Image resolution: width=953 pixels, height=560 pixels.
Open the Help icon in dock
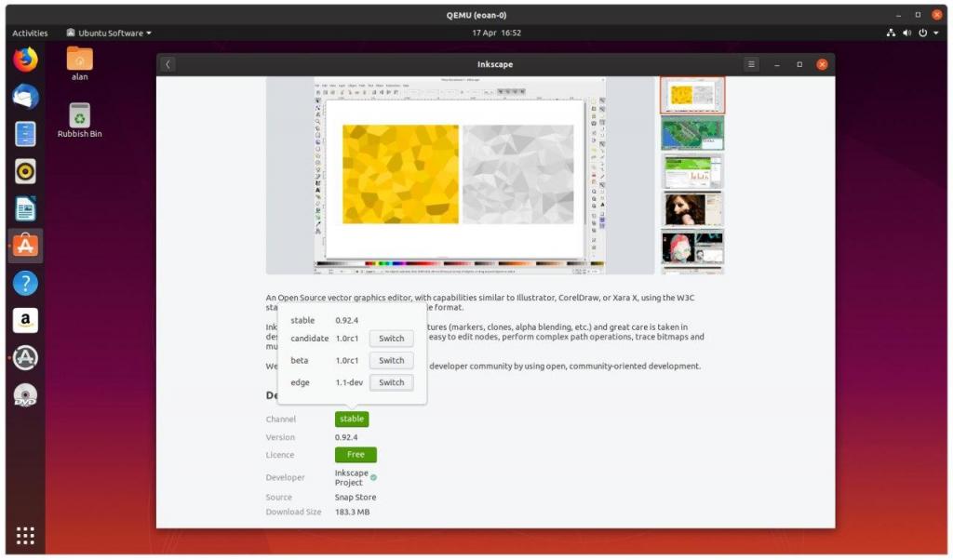click(x=25, y=283)
